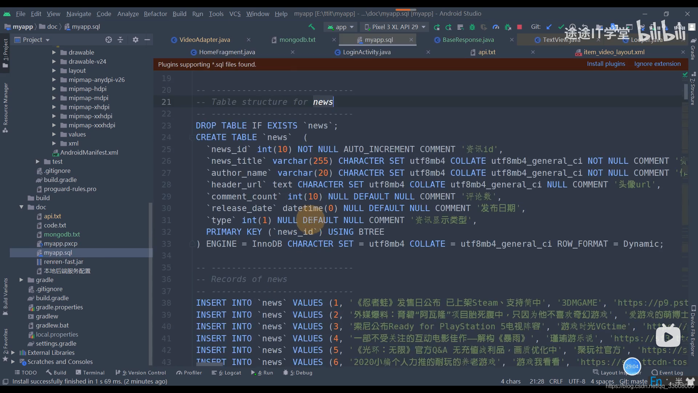This screenshot has width=698, height=393.
Task: Select myapp.pxcp in project tree
Action: click(57, 243)
